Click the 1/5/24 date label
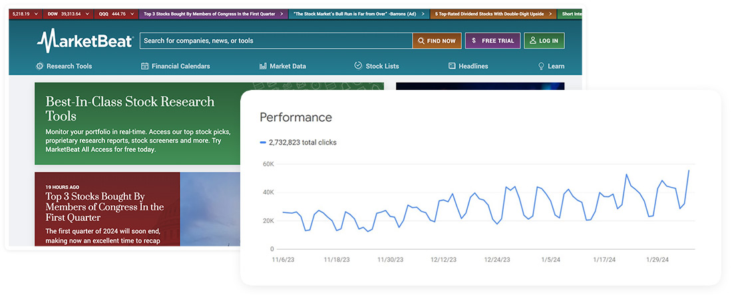 pyautogui.click(x=550, y=260)
